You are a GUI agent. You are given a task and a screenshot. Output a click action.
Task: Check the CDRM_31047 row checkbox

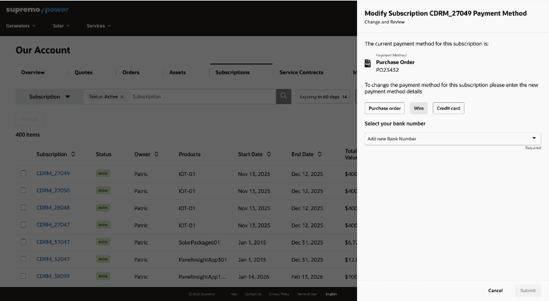click(x=23, y=242)
